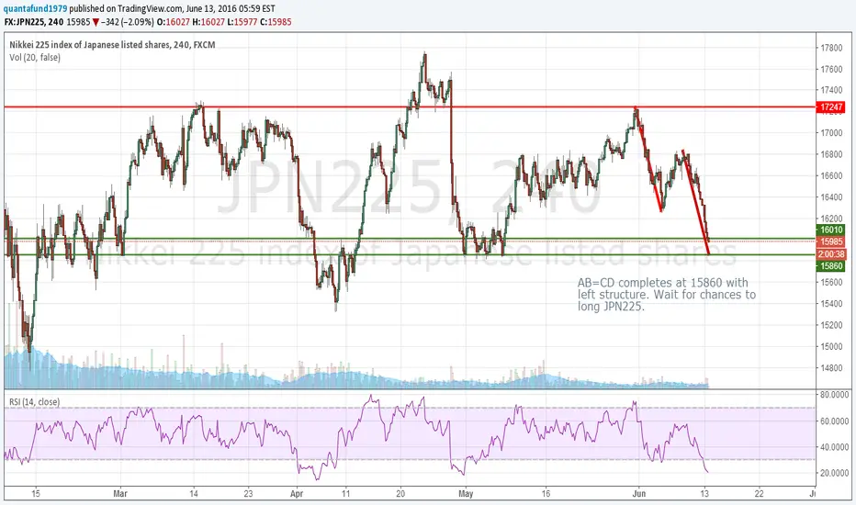The image size is (856, 505).
Task: Select the O:16027 open value
Action: tap(174, 22)
